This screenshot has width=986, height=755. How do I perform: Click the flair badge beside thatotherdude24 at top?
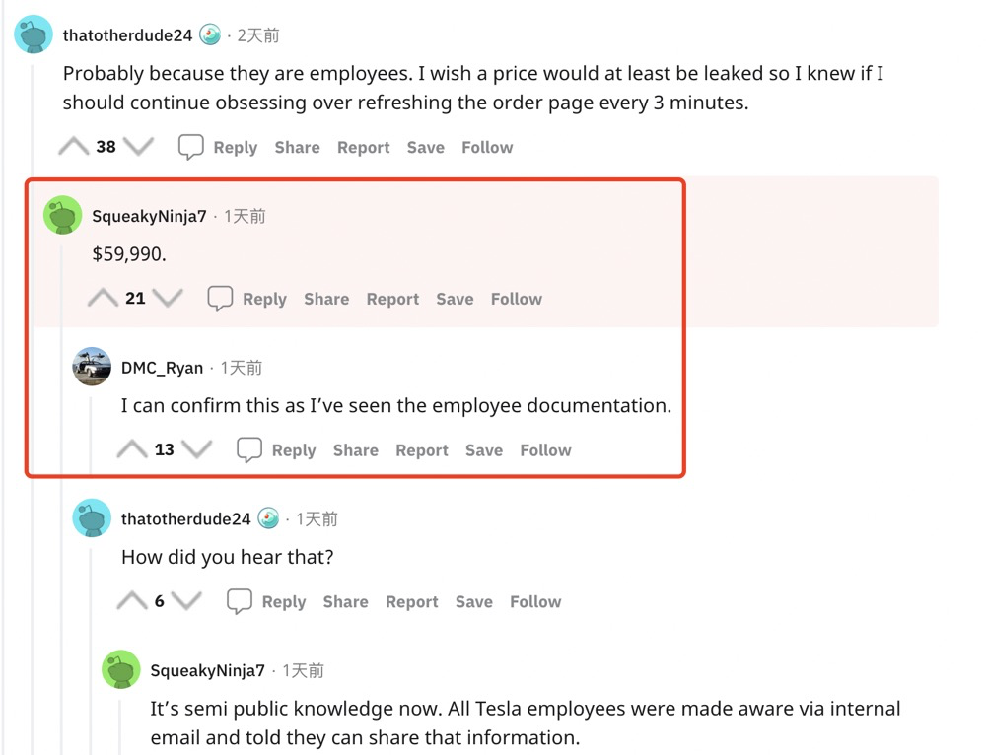coord(210,35)
